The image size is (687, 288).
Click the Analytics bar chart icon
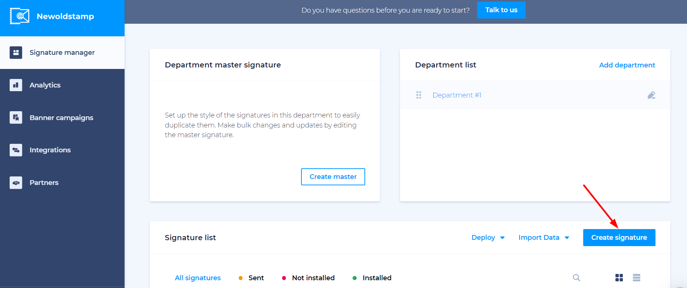16,85
